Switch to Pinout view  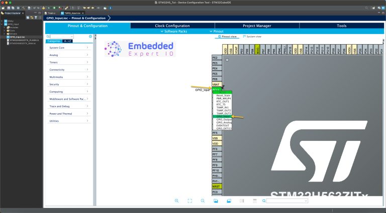(x=228, y=37)
